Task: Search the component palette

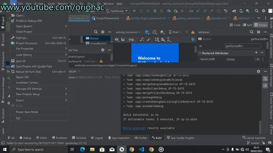Action: pyautogui.click(x=96, y=32)
